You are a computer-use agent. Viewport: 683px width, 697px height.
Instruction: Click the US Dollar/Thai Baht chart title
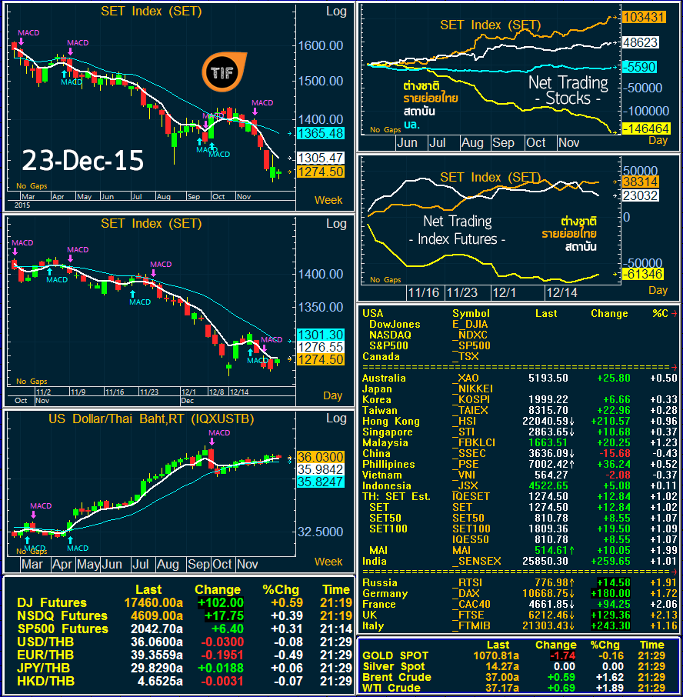151,419
